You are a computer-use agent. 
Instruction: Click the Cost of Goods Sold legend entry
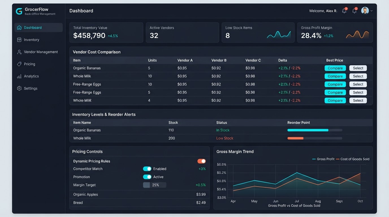(353, 159)
